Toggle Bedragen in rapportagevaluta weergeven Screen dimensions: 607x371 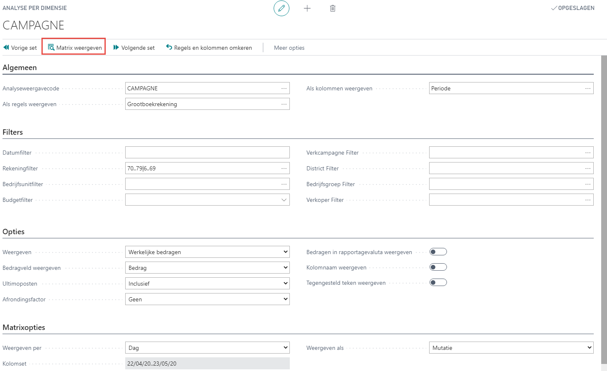[x=438, y=252]
